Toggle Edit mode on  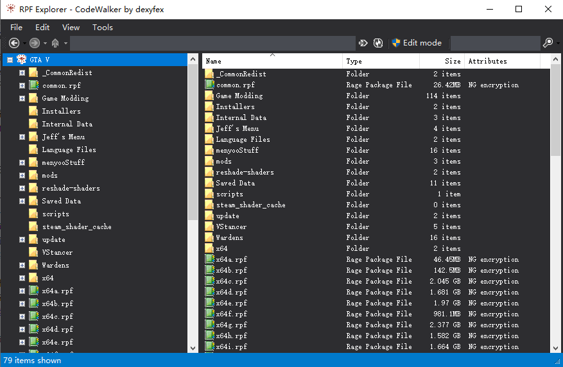tap(417, 43)
